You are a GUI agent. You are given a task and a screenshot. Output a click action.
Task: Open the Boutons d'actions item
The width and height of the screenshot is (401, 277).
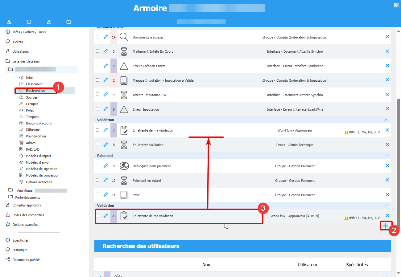[x=39, y=123]
